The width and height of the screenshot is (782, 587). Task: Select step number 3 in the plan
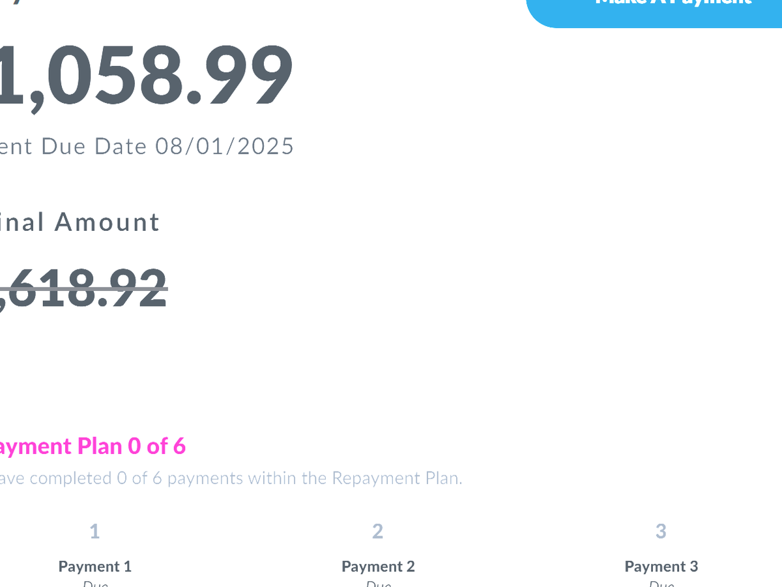coord(661,532)
